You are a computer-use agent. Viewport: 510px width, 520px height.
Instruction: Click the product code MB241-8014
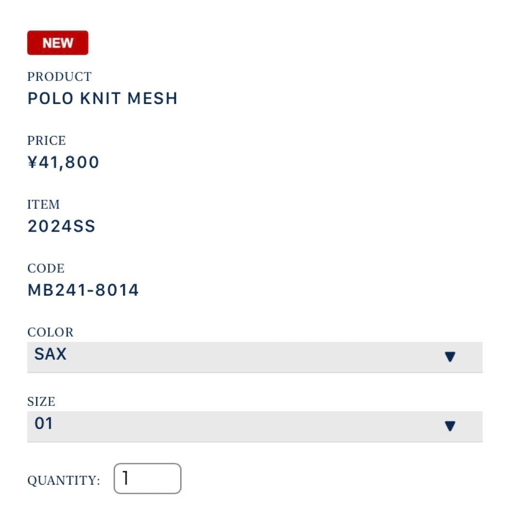tap(83, 290)
